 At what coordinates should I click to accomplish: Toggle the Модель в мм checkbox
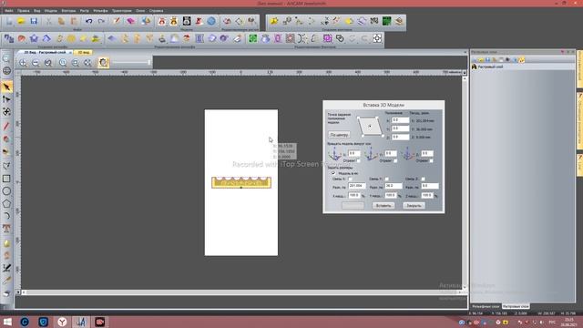coord(333,173)
